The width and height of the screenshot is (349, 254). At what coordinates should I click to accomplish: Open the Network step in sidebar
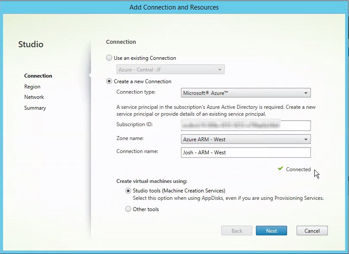34,97
